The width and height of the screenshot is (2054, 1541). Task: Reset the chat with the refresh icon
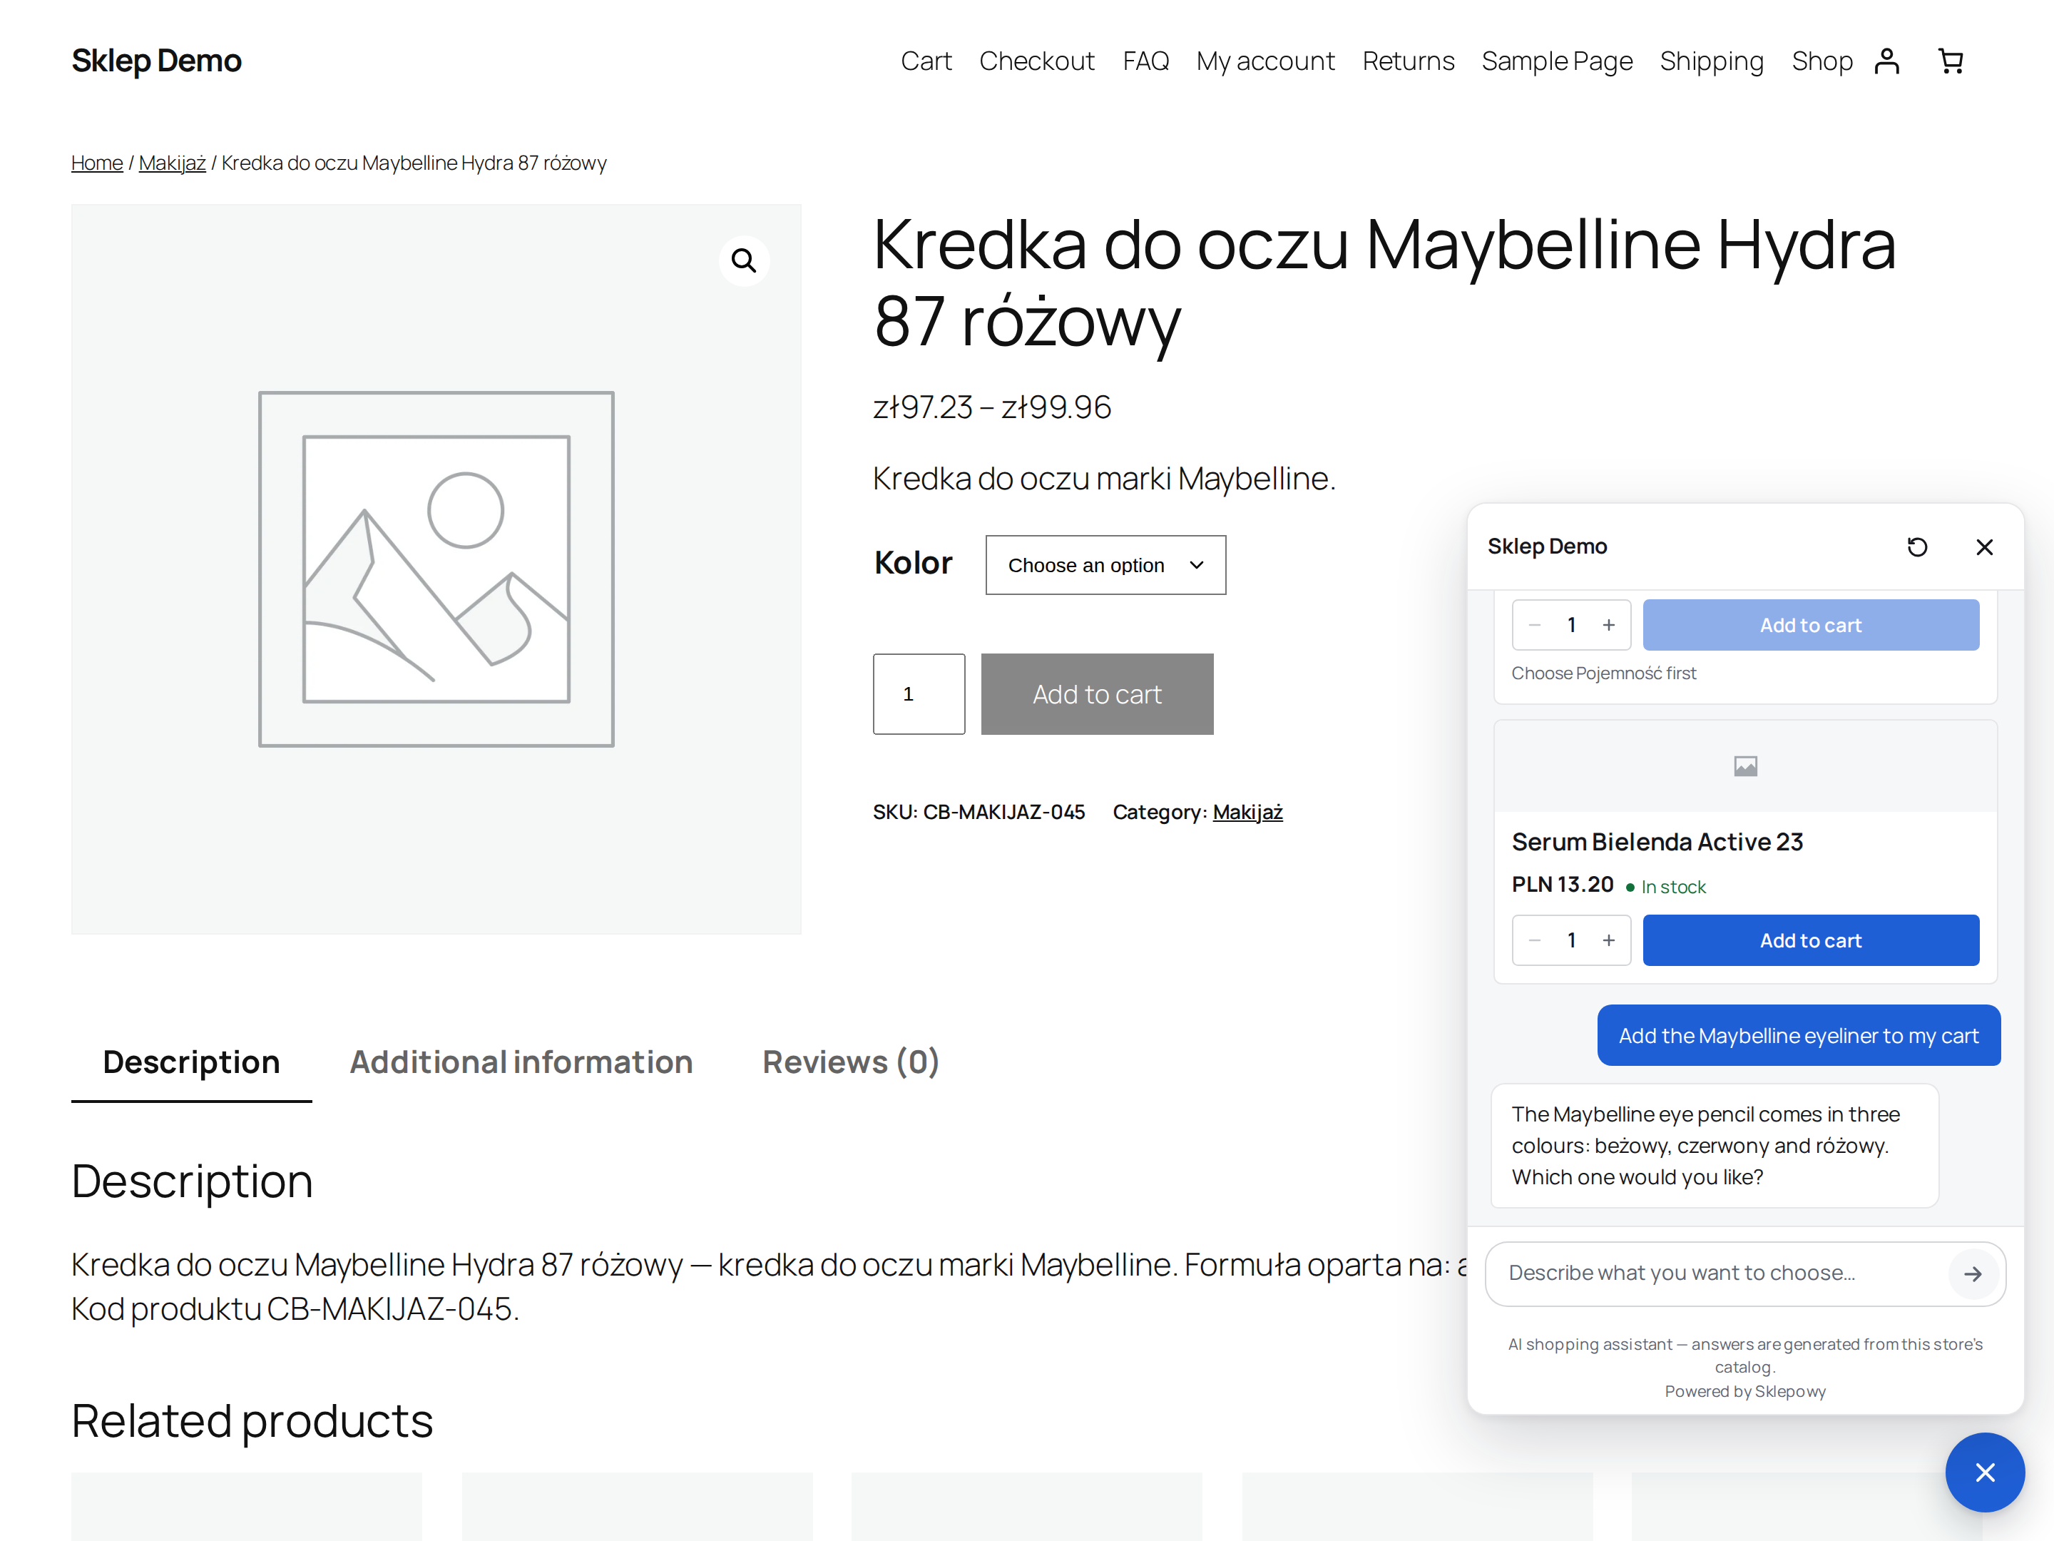point(1918,547)
